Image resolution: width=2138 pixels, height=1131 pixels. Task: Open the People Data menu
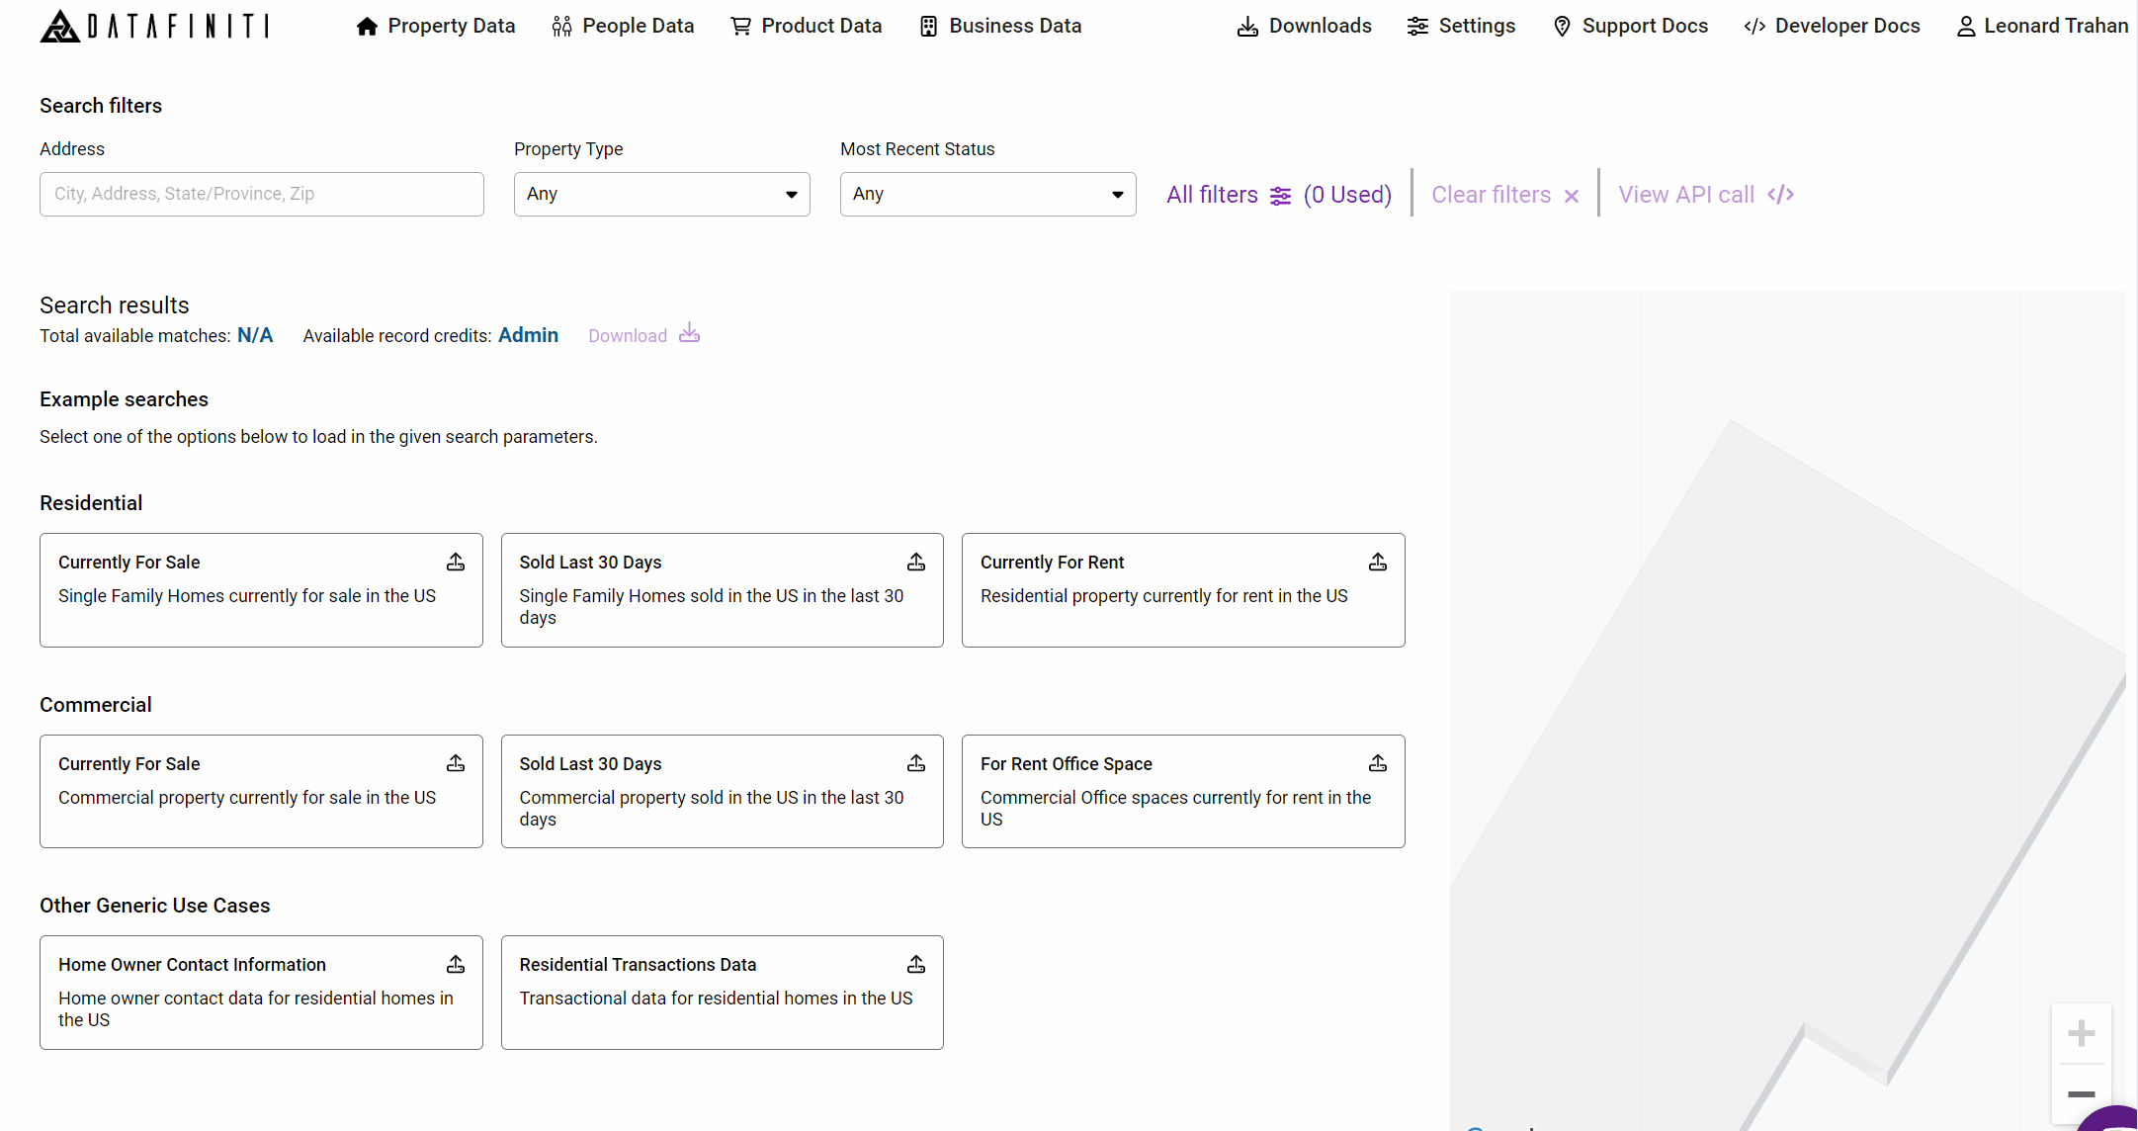click(623, 26)
